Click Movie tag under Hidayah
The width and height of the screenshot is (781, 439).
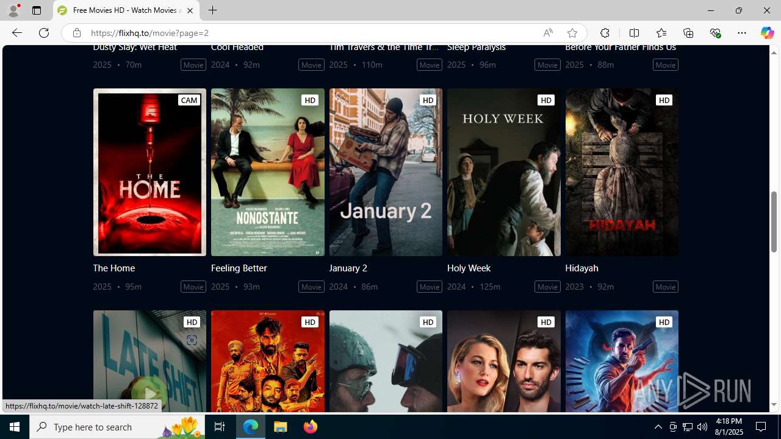(x=666, y=287)
